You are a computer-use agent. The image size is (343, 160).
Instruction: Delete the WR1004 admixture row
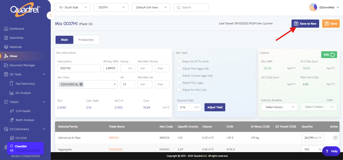click(335, 138)
